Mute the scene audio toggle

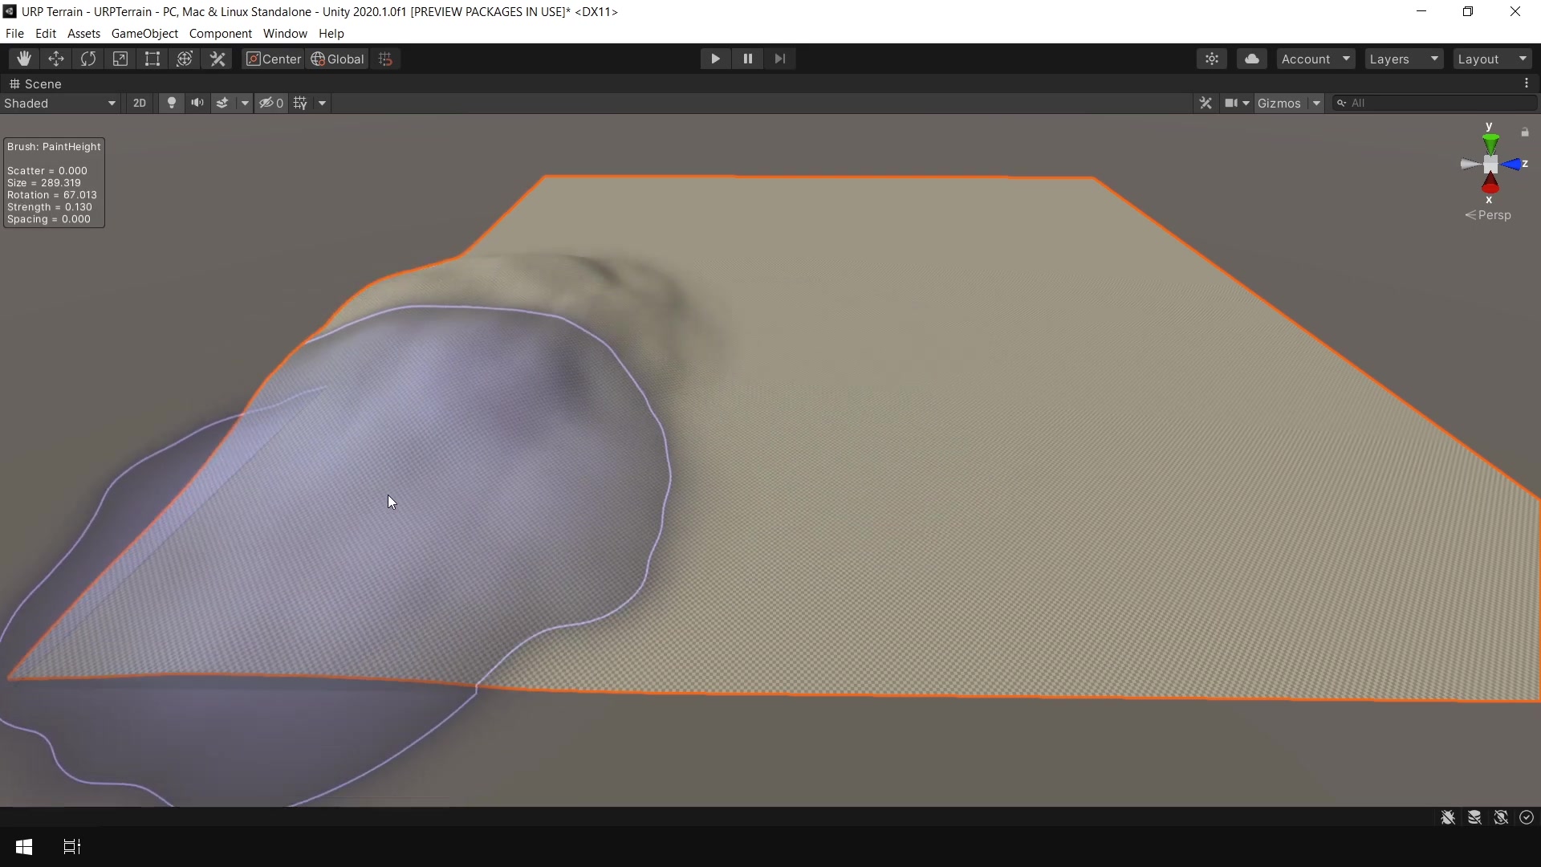coord(197,103)
